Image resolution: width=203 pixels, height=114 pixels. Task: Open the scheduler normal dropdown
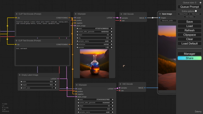pos(95,44)
